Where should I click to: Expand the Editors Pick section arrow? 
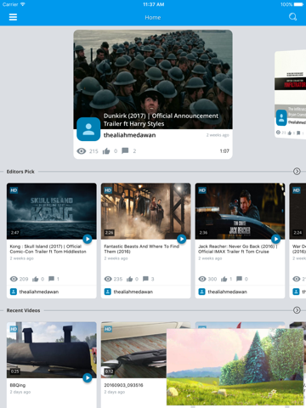[x=297, y=172]
